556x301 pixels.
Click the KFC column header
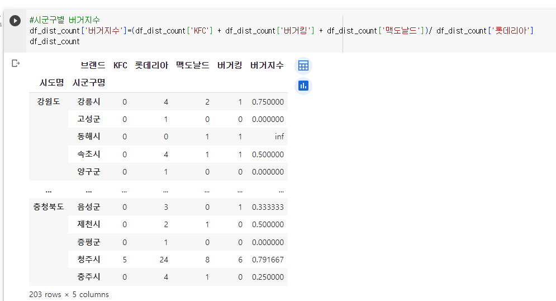click(120, 65)
